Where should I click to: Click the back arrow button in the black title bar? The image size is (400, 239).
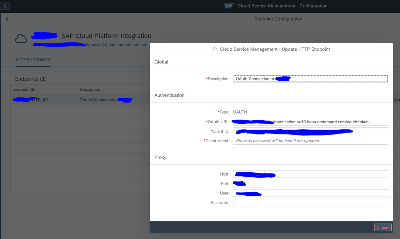tap(5, 6)
